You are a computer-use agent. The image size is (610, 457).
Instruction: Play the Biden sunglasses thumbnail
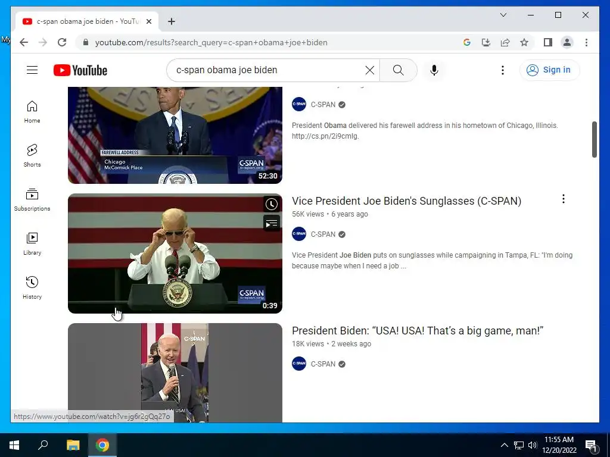click(175, 253)
